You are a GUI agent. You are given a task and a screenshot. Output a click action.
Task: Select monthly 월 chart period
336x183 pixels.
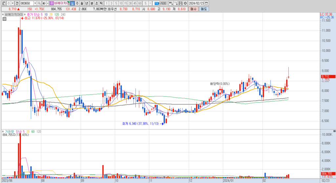(x=82, y=3)
